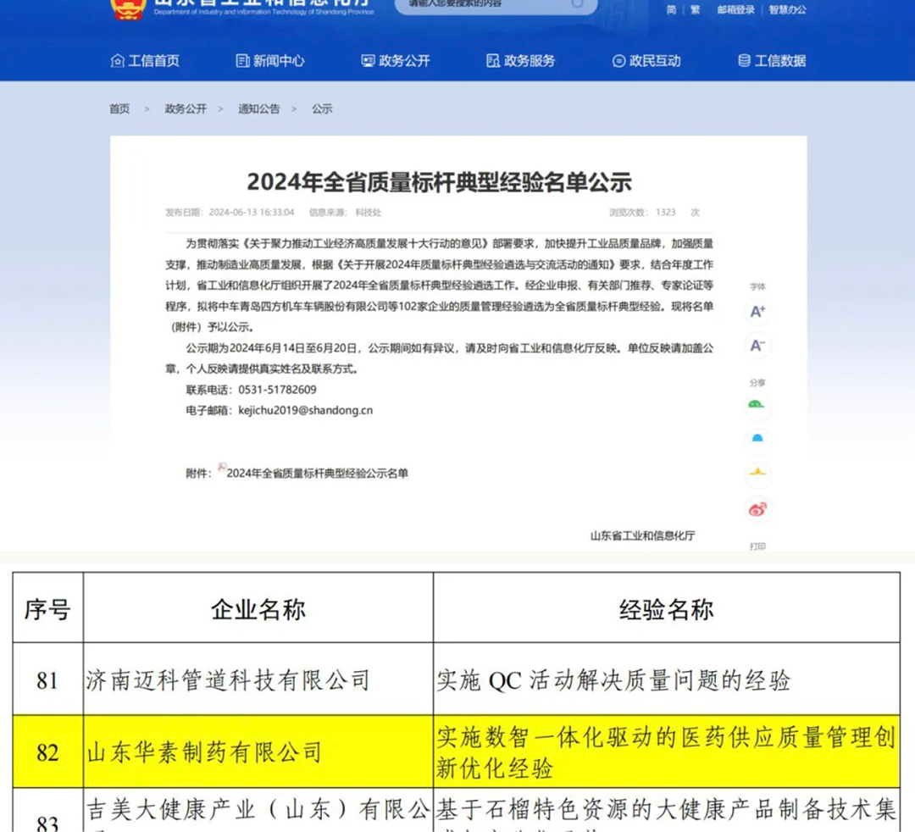The image size is (915, 832).
Task: Open attachment 2024年全省质量标杆典型经验公示名单
Action: 317,474
